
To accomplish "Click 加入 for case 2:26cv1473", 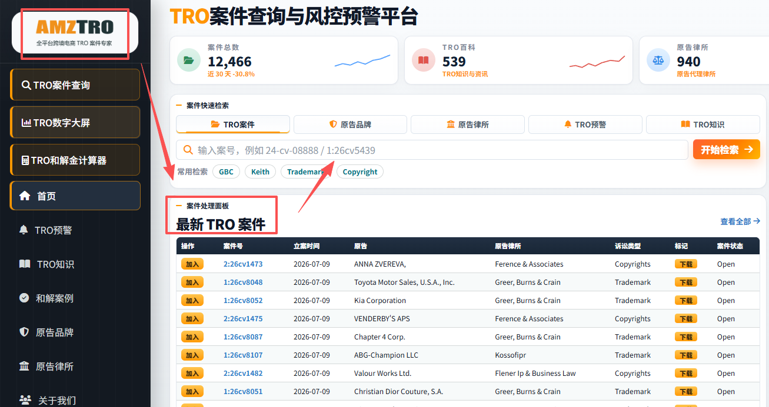I will pos(192,264).
